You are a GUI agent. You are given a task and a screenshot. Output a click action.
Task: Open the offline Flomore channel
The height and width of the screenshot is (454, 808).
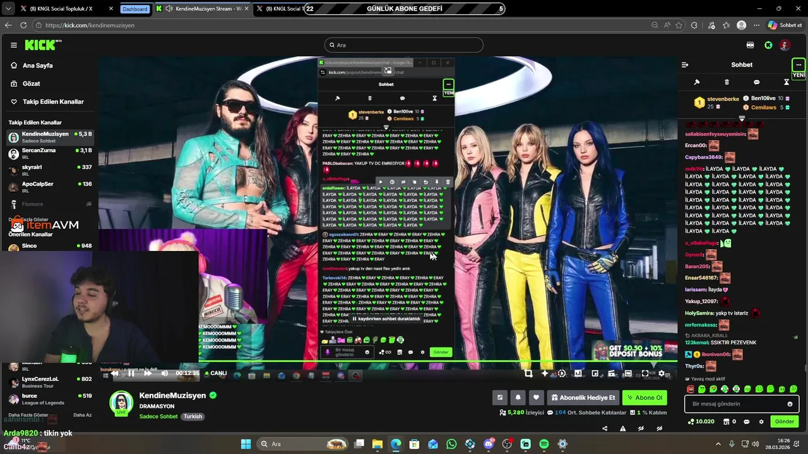click(x=49, y=204)
